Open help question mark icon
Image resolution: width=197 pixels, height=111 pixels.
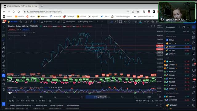tap(194, 105)
